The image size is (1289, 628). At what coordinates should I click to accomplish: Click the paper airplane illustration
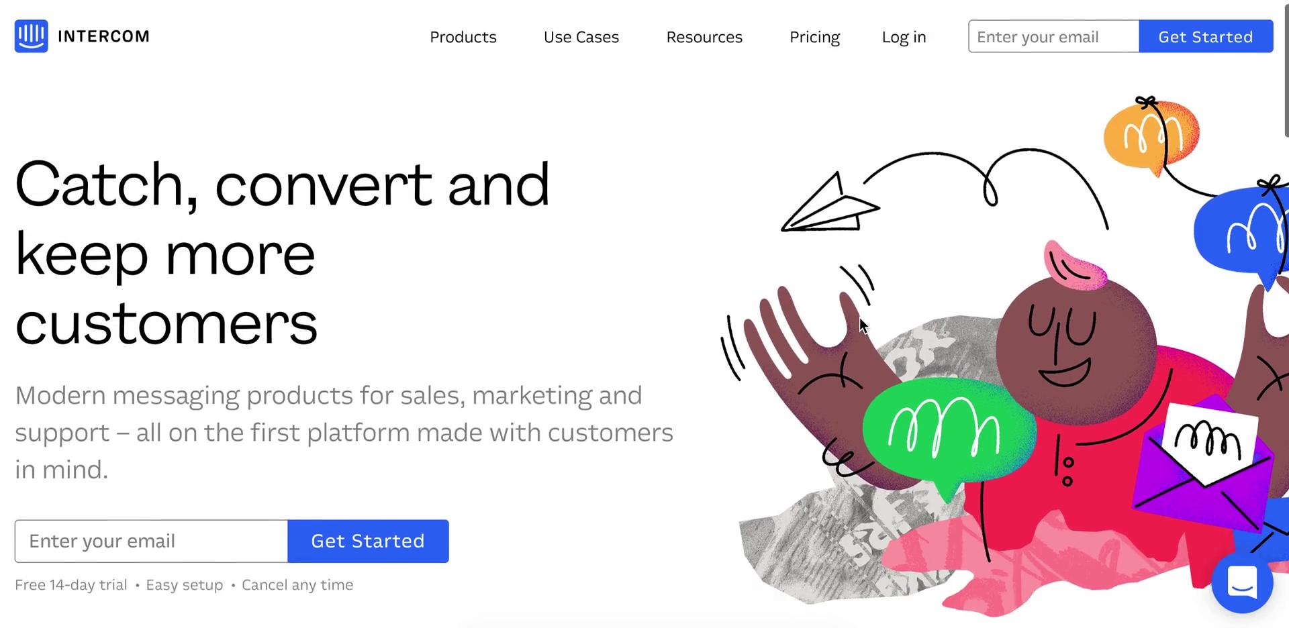(x=830, y=203)
